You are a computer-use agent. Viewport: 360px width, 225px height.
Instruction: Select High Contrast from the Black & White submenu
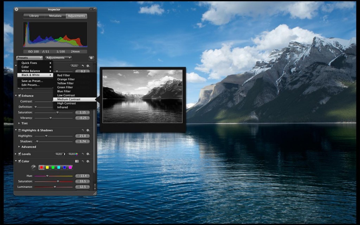tap(67, 103)
